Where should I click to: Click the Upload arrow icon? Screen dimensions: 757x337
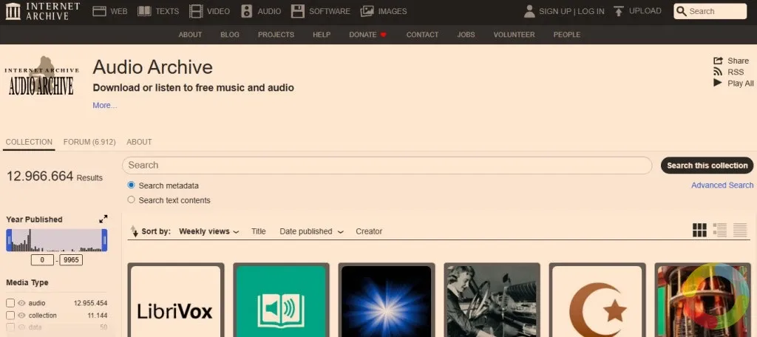619,11
